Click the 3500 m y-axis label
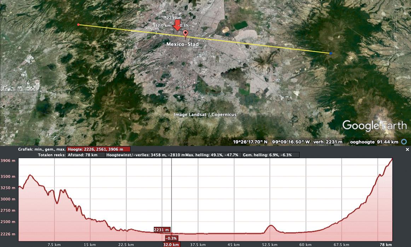The width and height of the screenshot is (411, 247). click(x=8, y=176)
